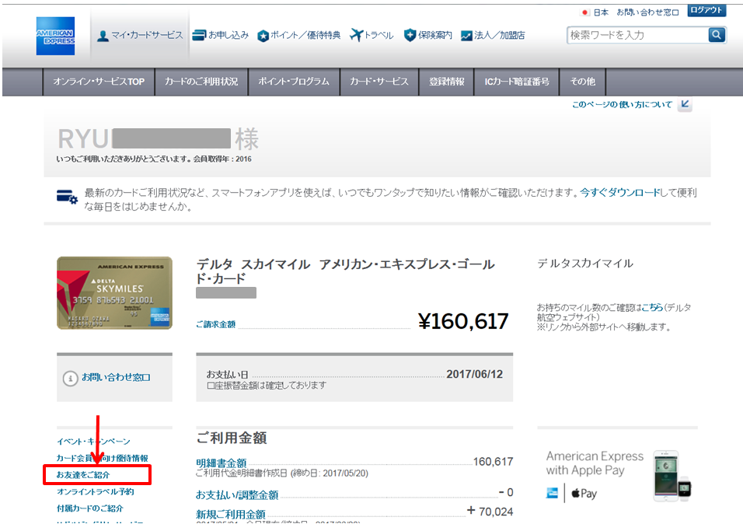Image resolution: width=743 pixels, height=524 pixels.
Task: Open the お問い合わせ窓口 link in top bar
Action: [x=647, y=12]
